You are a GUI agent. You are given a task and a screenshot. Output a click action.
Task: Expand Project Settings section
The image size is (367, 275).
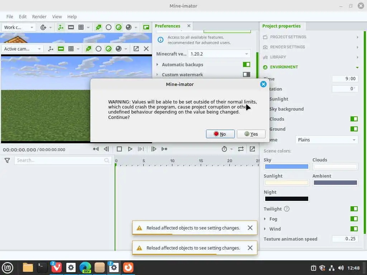(311, 37)
